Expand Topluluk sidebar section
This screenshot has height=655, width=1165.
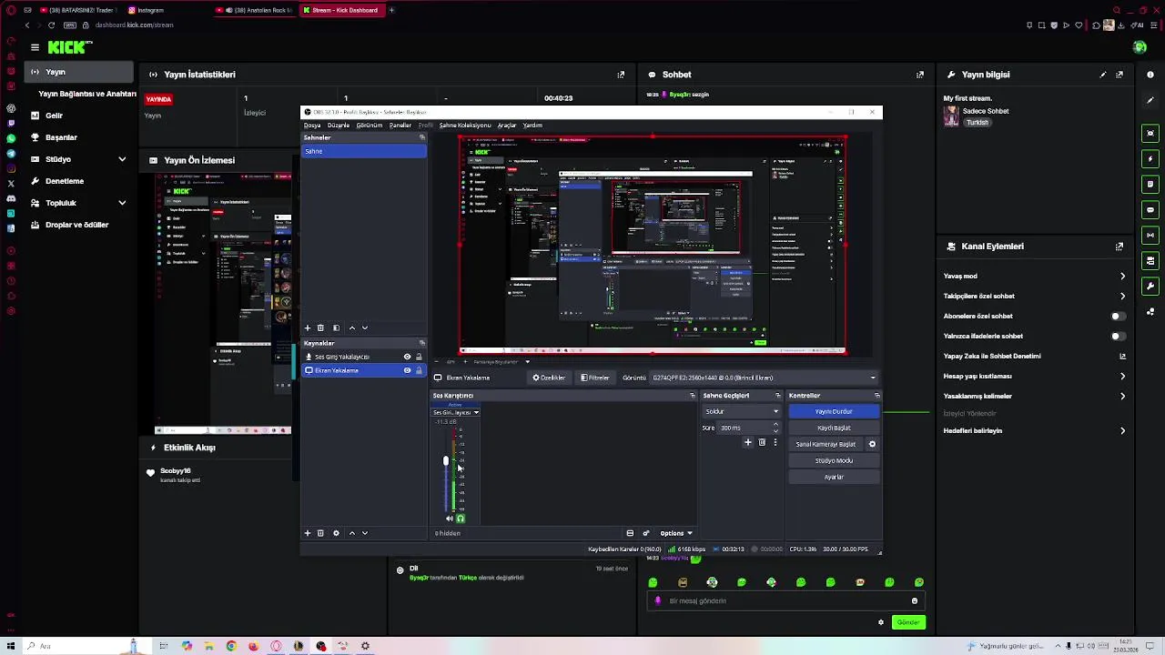[x=122, y=203]
